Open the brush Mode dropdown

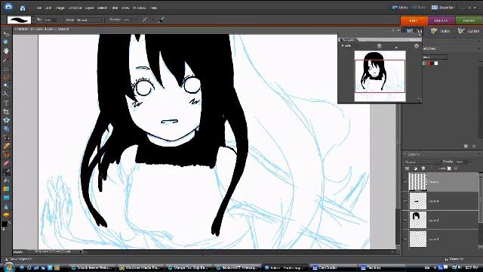(x=90, y=20)
